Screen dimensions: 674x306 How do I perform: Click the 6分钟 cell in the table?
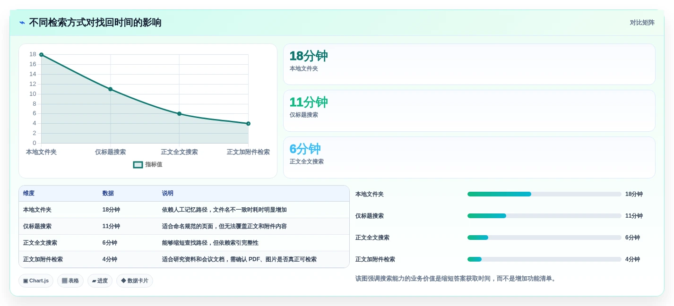point(110,243)
